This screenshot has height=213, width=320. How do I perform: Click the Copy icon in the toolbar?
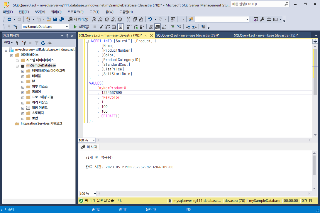[x=135, y=19]
